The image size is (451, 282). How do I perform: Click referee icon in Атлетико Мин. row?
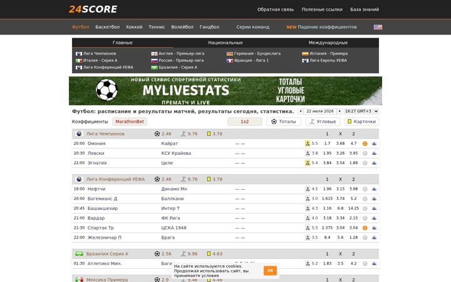pos(308,264)
